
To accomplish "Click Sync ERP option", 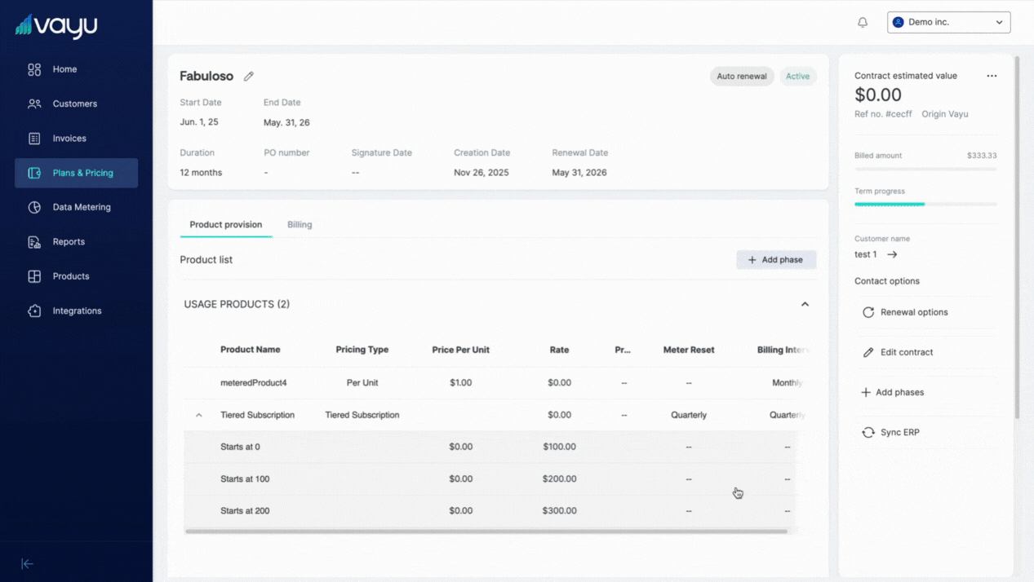I will pos(899,432).
